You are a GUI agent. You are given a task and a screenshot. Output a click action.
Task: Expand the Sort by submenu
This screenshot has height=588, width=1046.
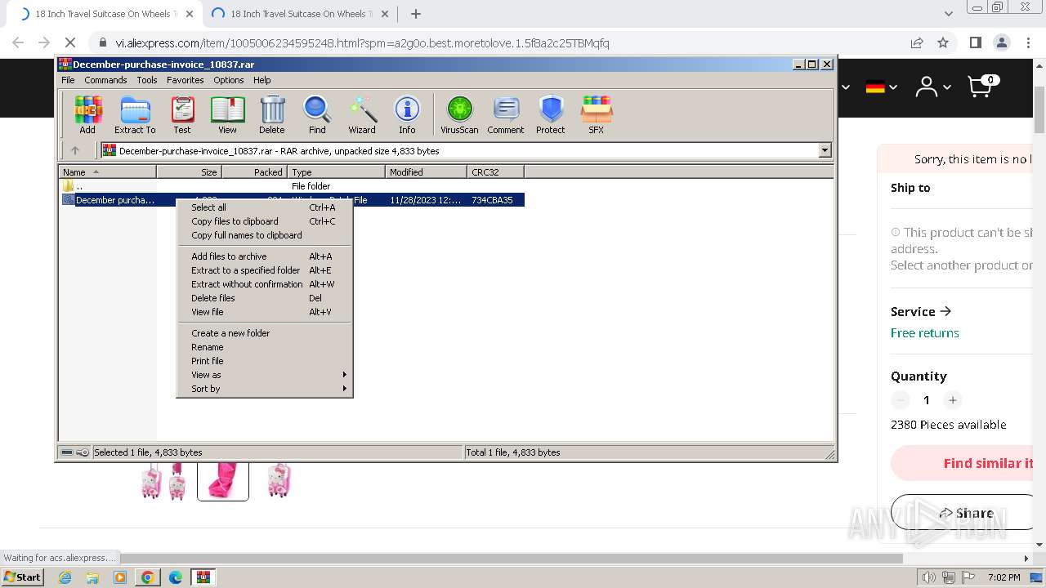[265, 389]
